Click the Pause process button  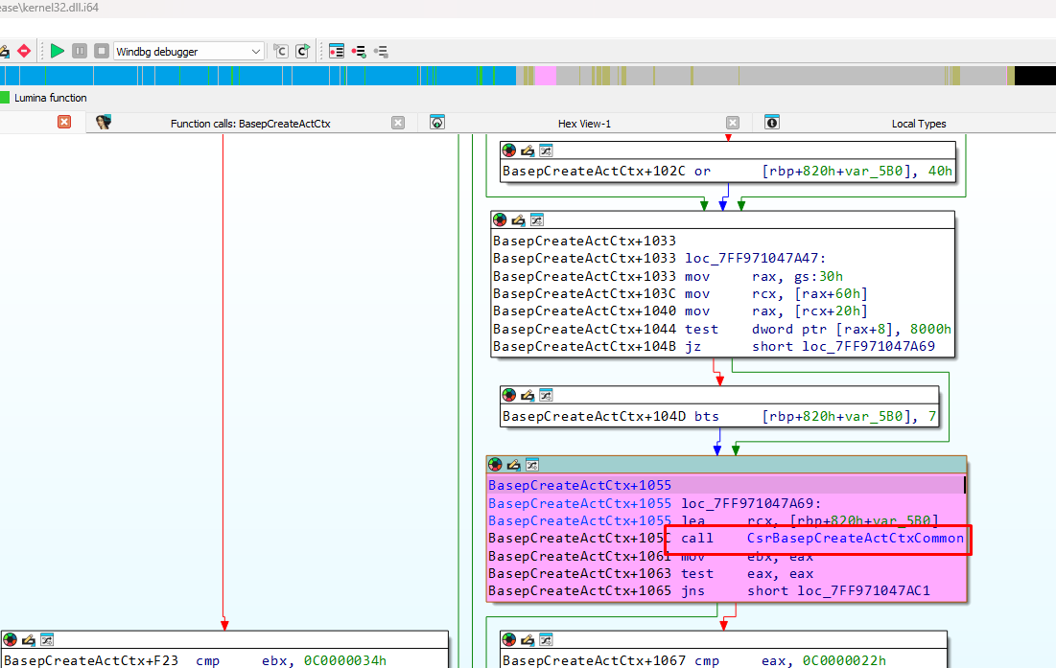pos(80,51)
